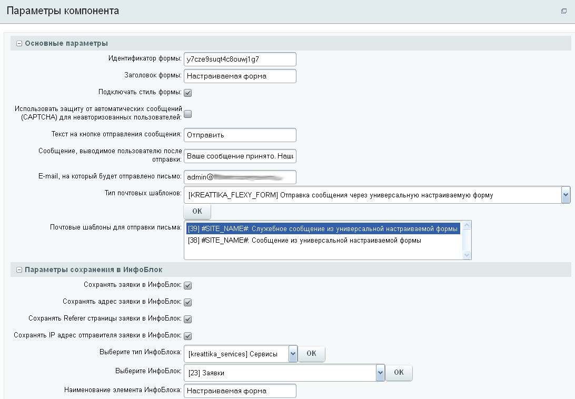575x399 pixels.
Task: Open Тип почтовых шаблонов dropdown
Action: pyautogui.click(x=566, y=195)
